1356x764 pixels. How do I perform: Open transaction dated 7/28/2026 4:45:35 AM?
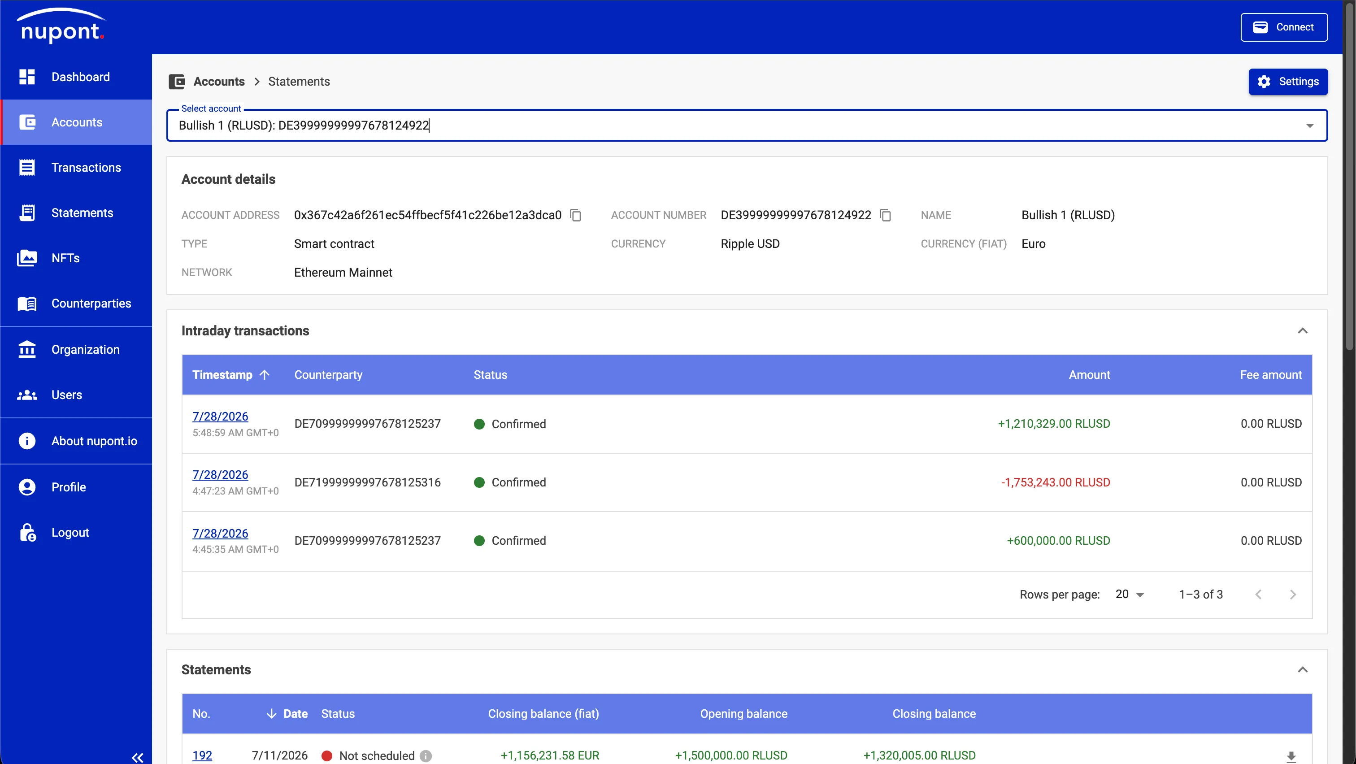coord(220,533)
